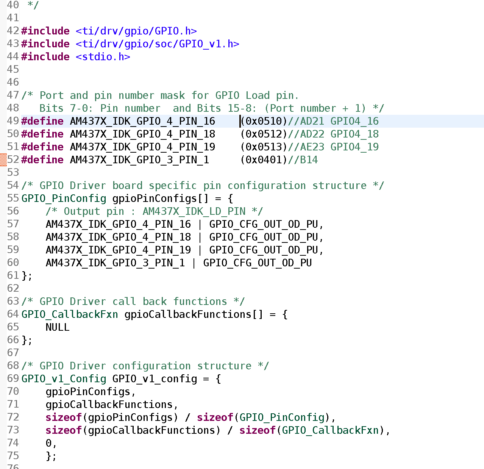Click the include <ti/drv/gpio/GPIO.h> path
This screenshot has height=469, width=484.
tap(136, 31)
